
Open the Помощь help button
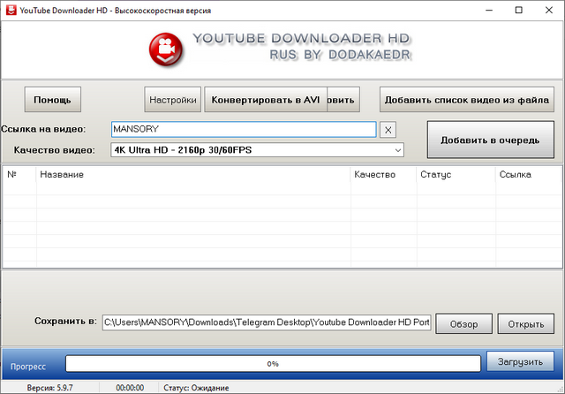click(x=53, y=100)
